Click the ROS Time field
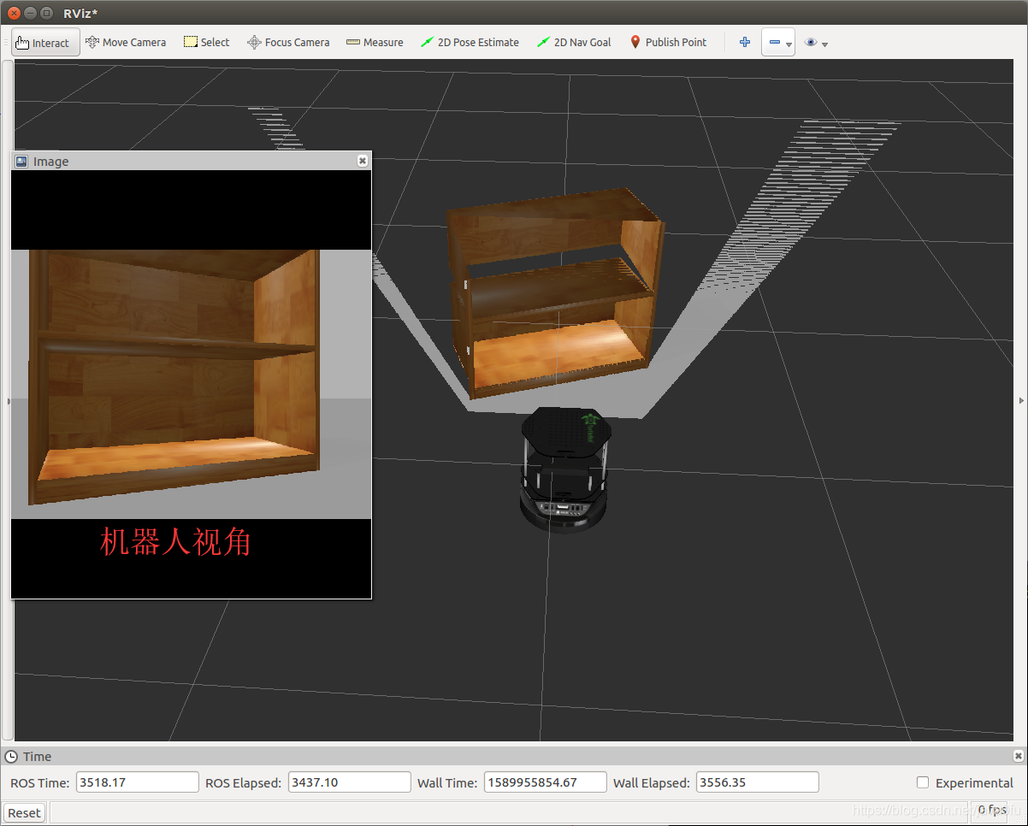The image size is (1028, 826). coord(138,782)
